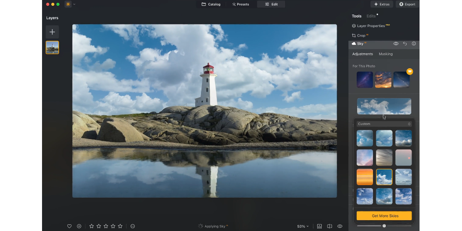Click the cart badge on sky thumbnail
Screen dimensions: 462x231
tap(410, 72)
